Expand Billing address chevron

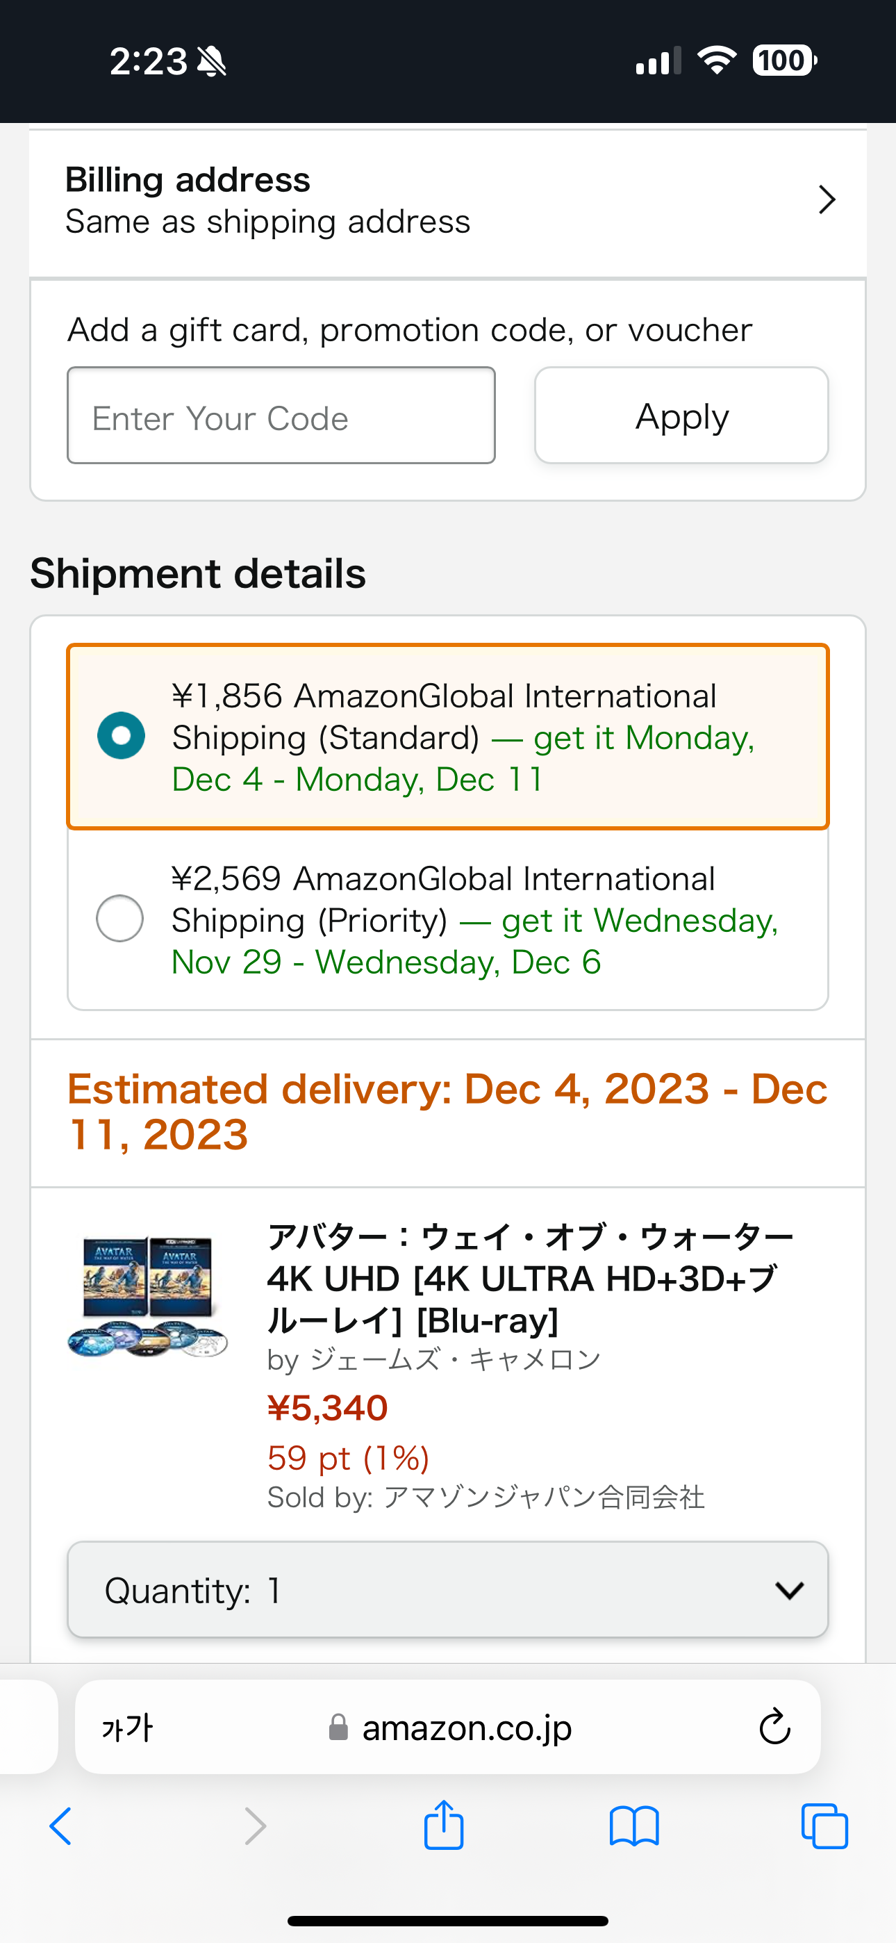point(827,200)
